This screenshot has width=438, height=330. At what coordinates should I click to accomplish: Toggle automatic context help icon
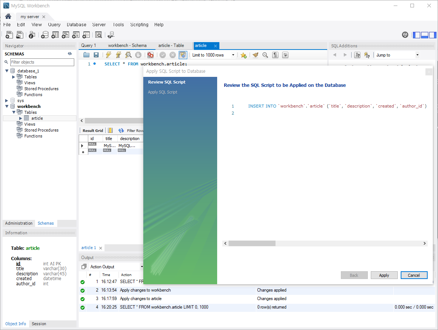pos(367,55)
